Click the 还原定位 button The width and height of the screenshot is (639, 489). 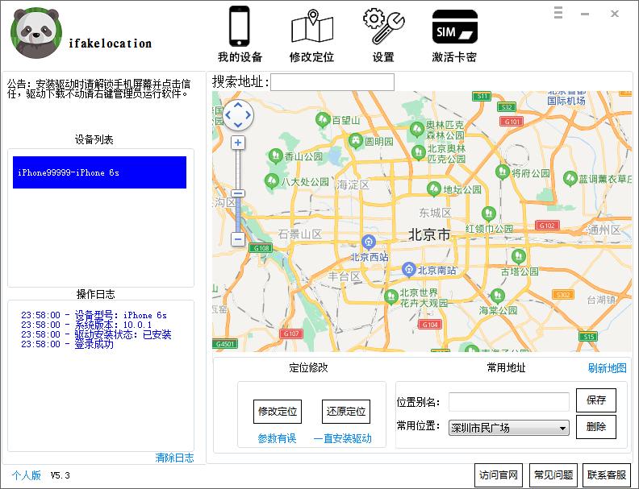[346, 412]
